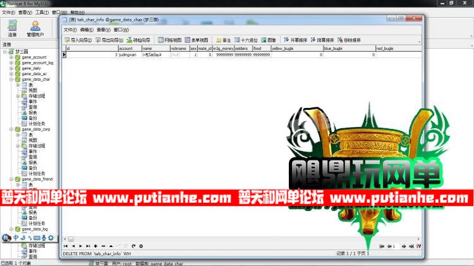Image resolution: width=474 pixels, height=266 pixels.
Task: Toggle the IME punctuation mode
Action: point(30,238)
